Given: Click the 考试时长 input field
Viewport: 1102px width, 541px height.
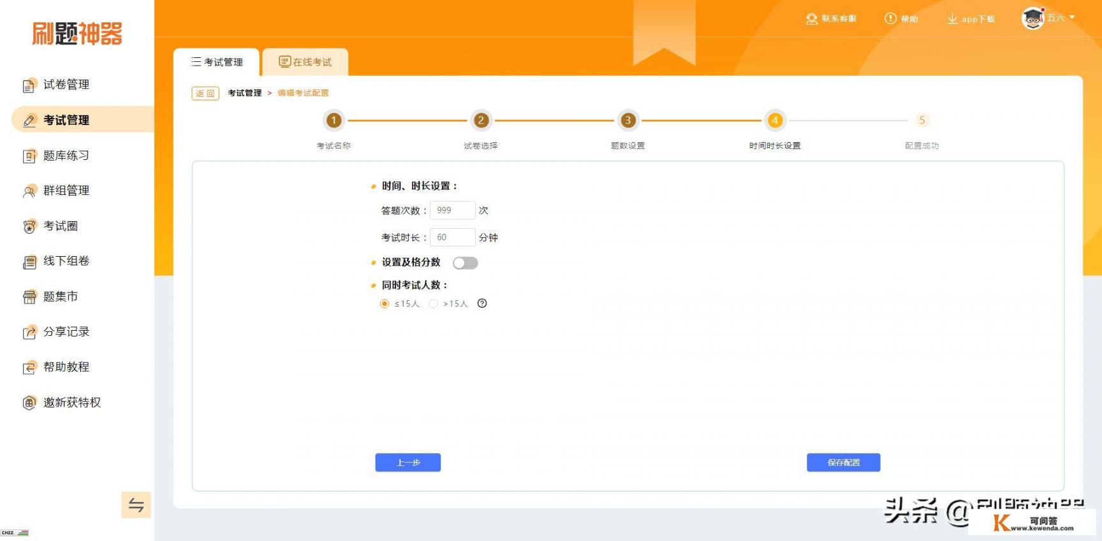Looking at the screenshot, I should point(453,237).
